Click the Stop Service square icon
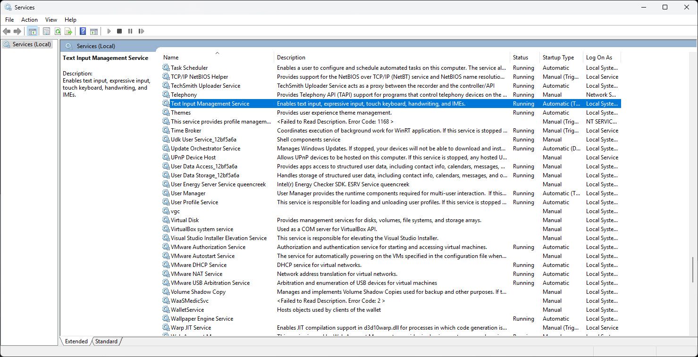Viewport: 698px width, 357px height. click(119, 31)
